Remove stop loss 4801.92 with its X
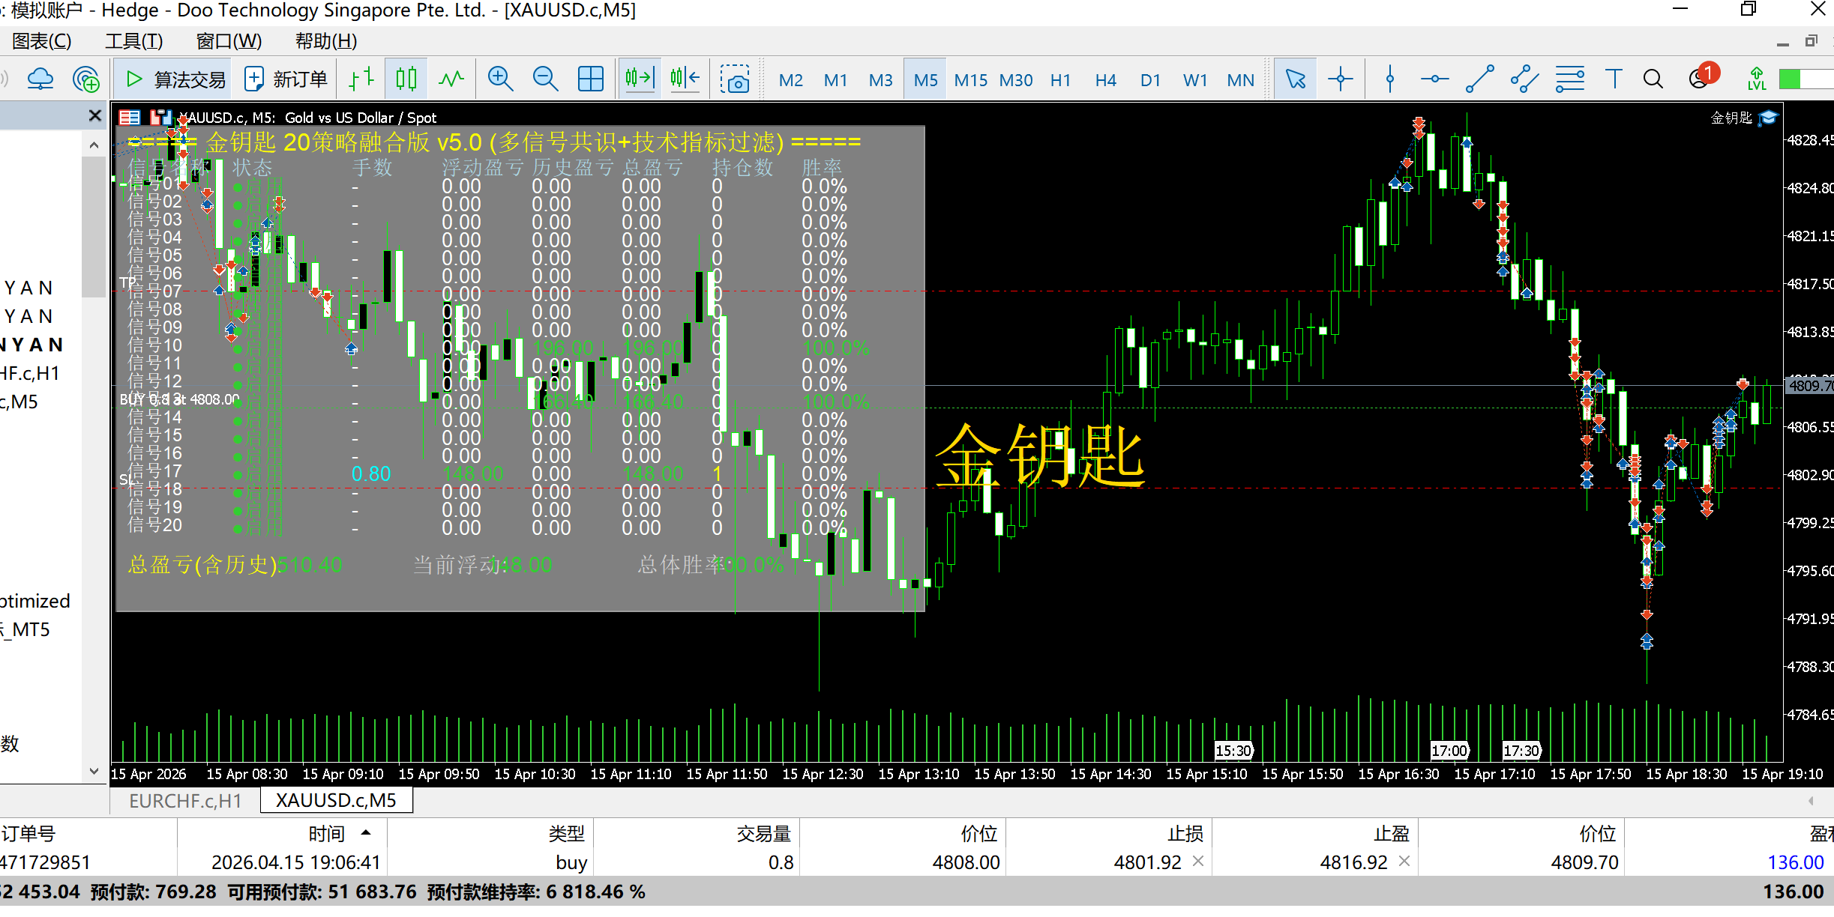The height and width of the screenshot is (917, 1834). (1198, 861)
